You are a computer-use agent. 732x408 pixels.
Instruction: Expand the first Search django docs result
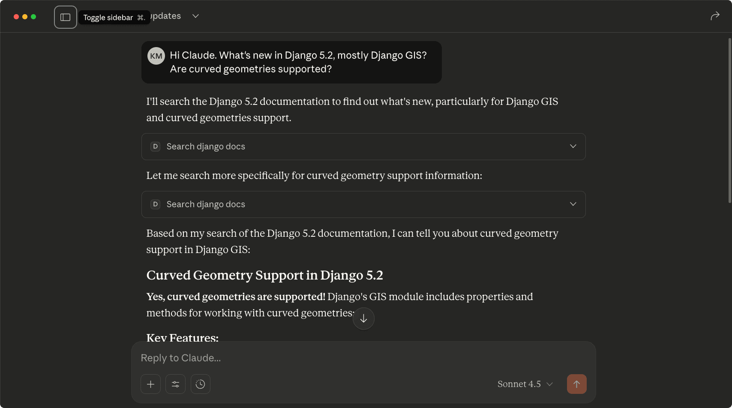(573, 146)
